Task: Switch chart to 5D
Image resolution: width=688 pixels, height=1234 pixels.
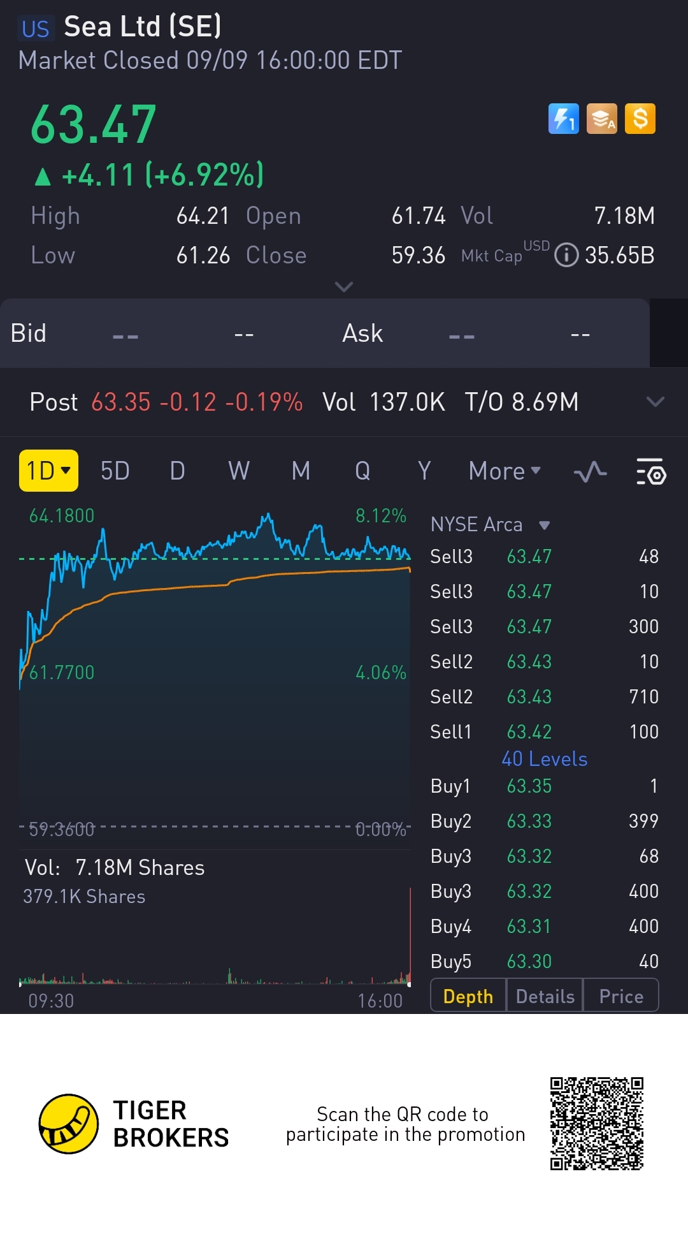Action: [x=115, y=471]
